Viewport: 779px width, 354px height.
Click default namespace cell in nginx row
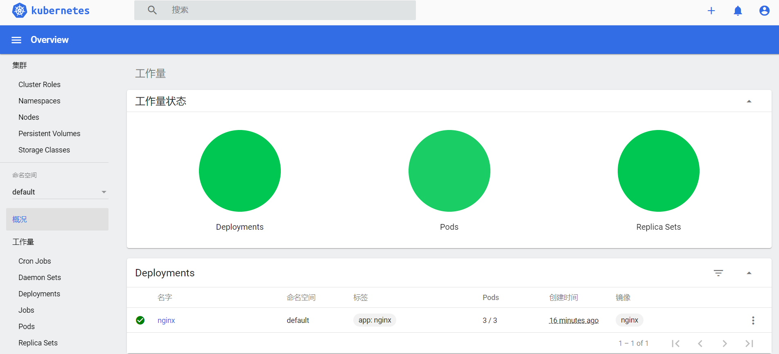(298, 320)
